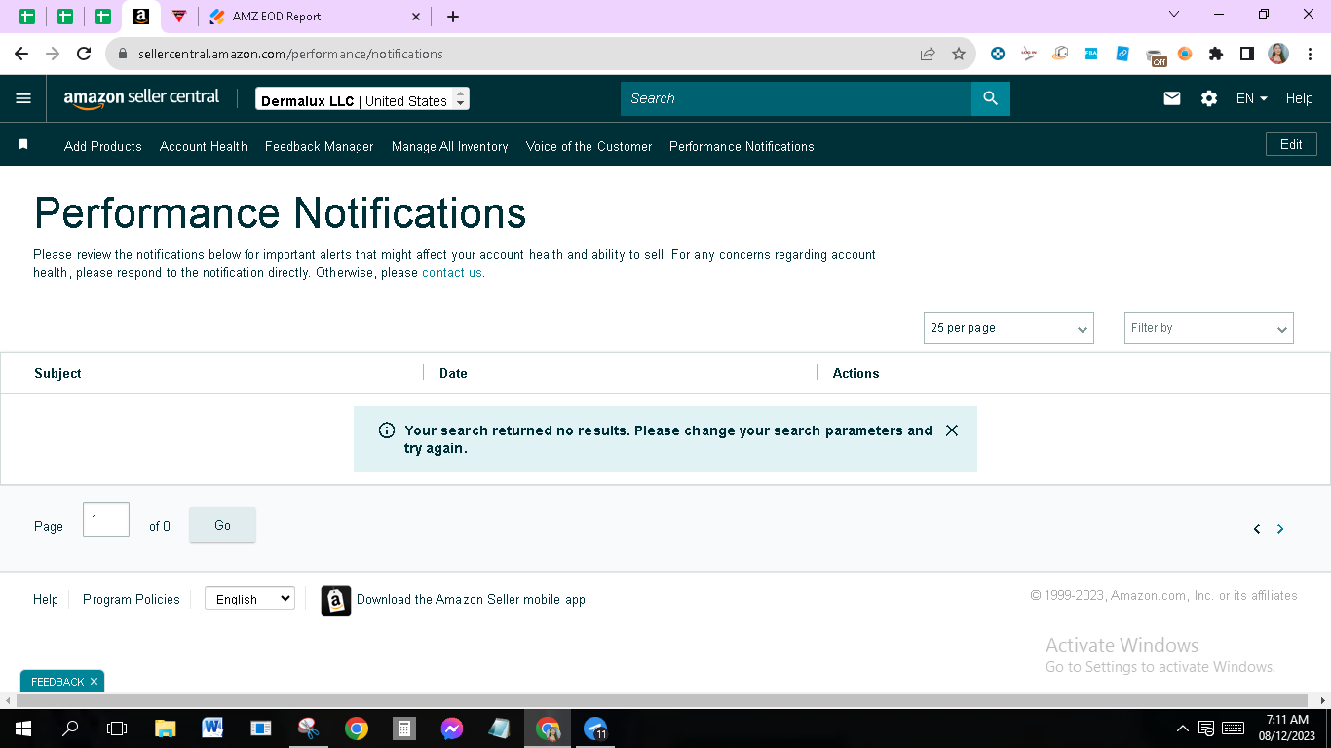Open the Chrome extensions puzzle menu

(x=1216, y=55)
